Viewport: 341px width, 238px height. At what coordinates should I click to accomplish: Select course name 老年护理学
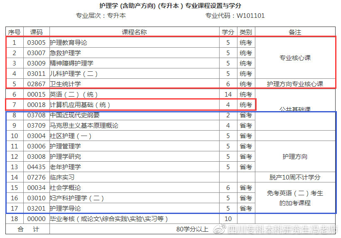[65, 167]
